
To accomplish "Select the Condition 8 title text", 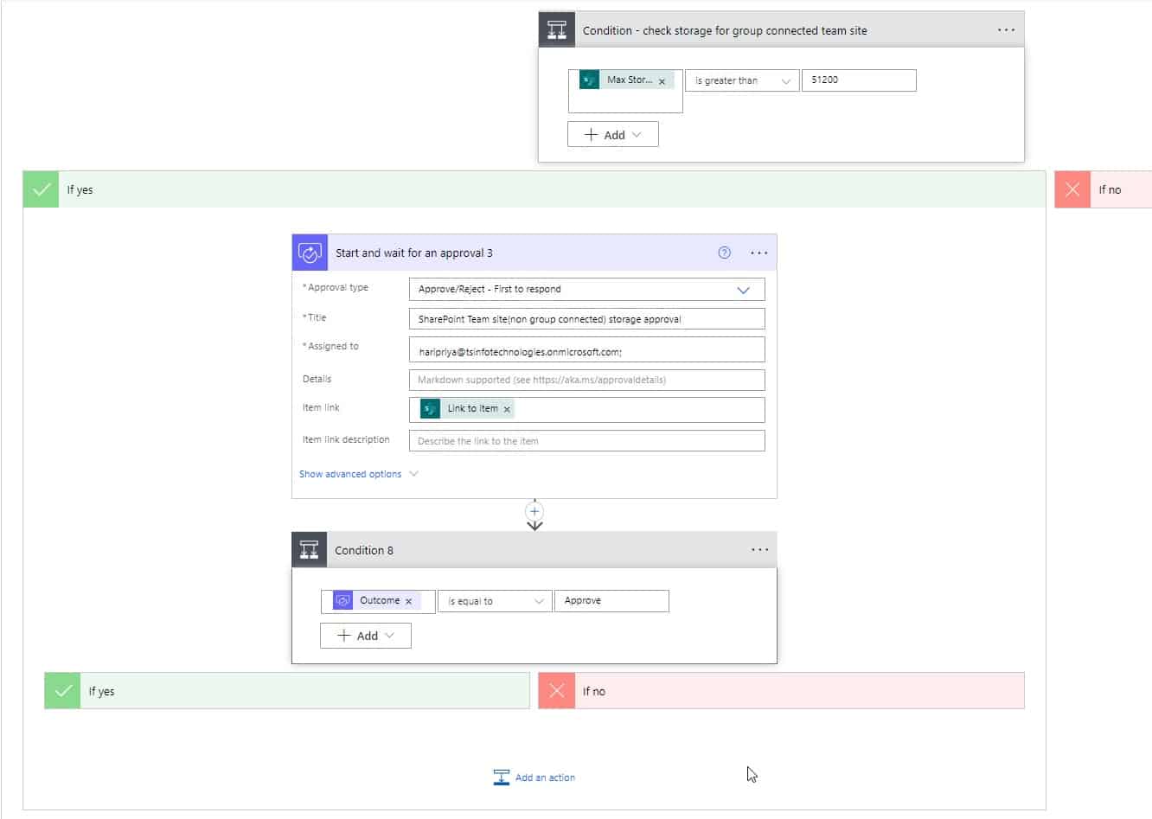I will 364,550.
